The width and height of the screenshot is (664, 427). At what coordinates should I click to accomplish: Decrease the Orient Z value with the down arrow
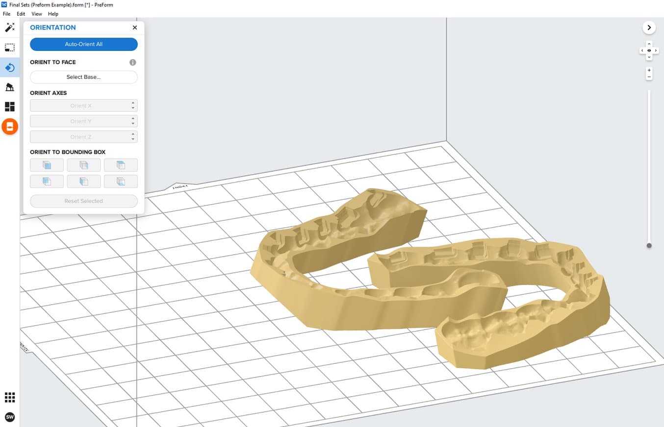pos(133,140)
